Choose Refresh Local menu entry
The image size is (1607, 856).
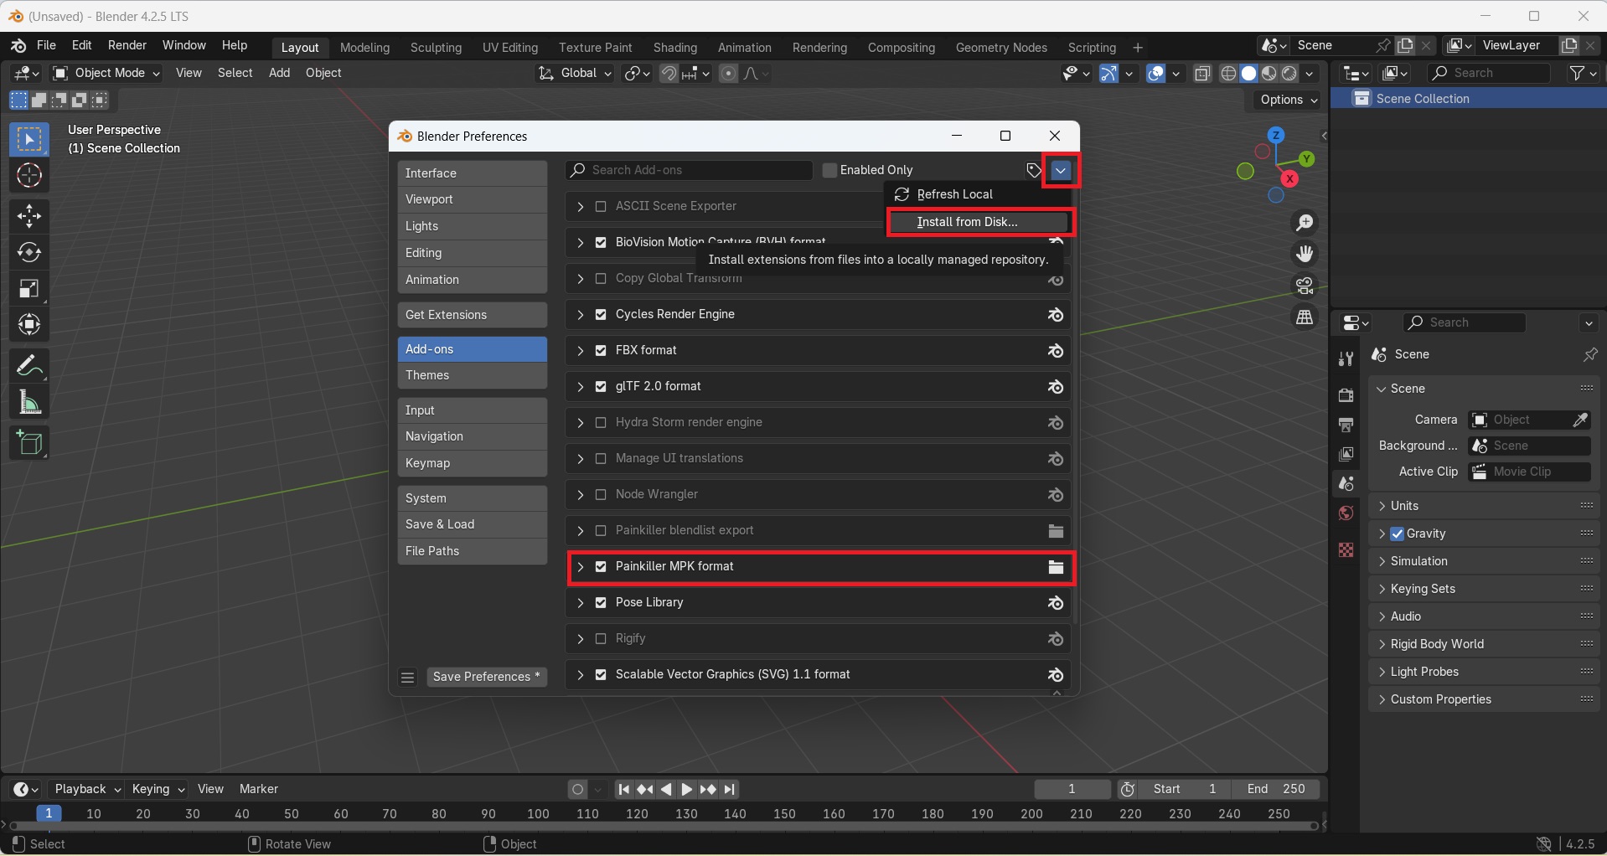[x=979, y=194]
